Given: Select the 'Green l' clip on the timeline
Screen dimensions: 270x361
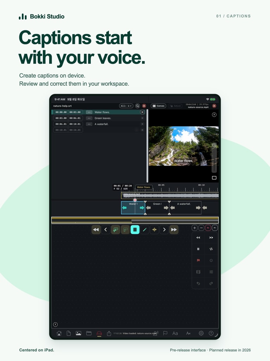Looking at the screenshot, I should (157, 208).
